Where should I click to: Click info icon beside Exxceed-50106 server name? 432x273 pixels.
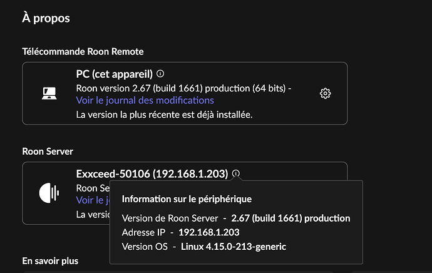coord(236,173)
